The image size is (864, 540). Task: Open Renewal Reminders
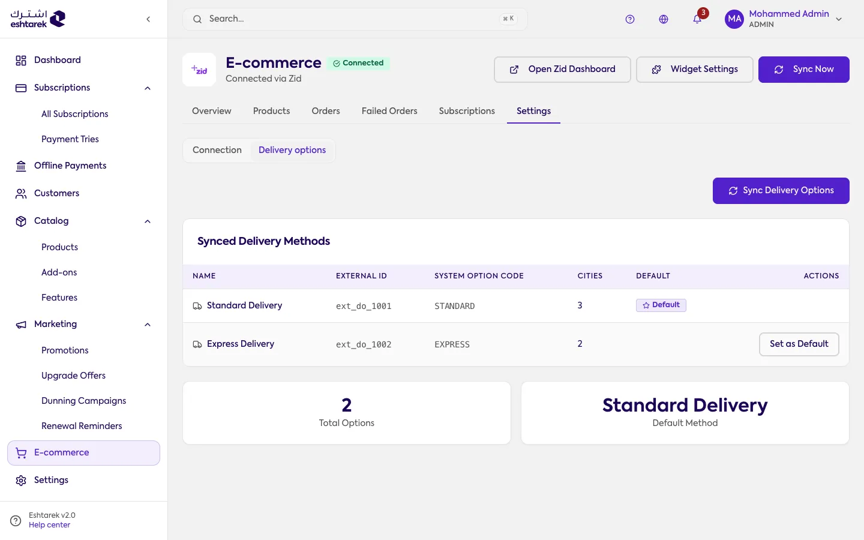tap(82, 426)
